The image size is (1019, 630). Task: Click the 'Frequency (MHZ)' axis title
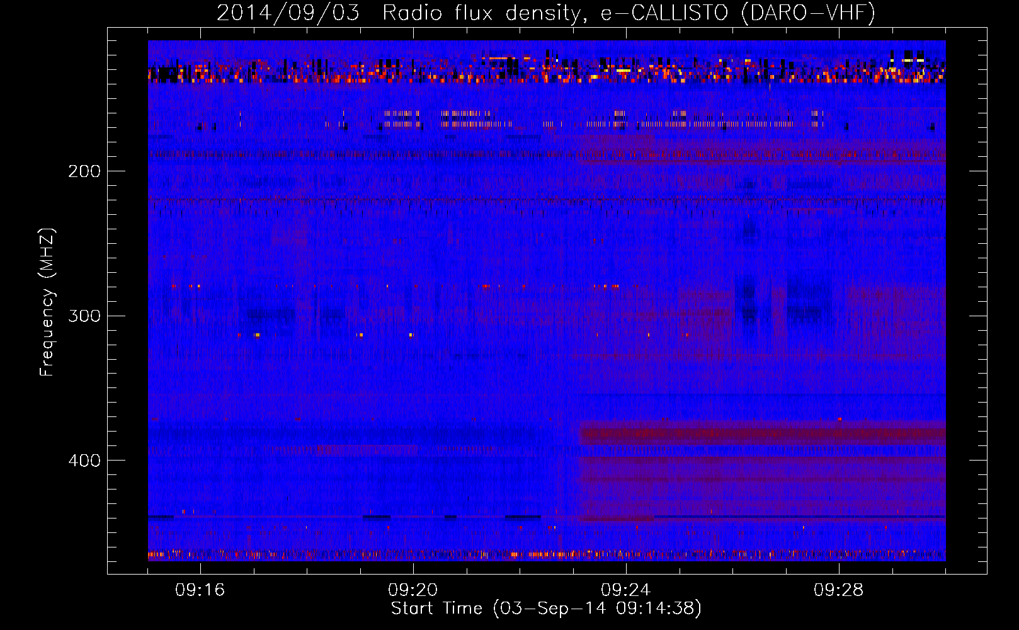(47, 302)
